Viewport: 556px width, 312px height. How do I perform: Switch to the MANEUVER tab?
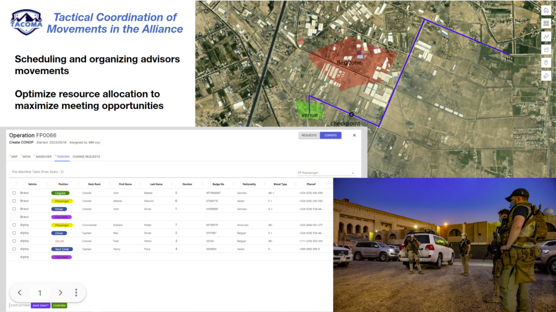tap(43, 157)
